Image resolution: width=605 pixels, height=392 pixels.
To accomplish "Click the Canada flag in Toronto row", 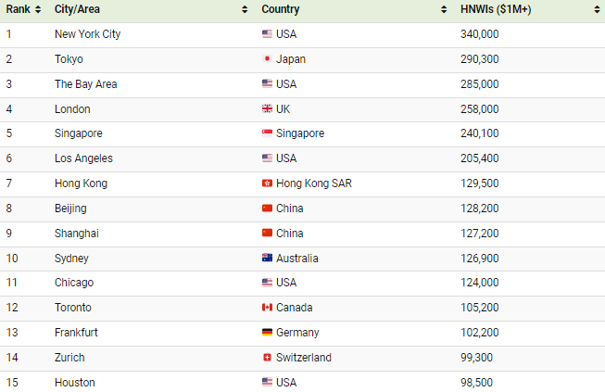I will [267, 308].
